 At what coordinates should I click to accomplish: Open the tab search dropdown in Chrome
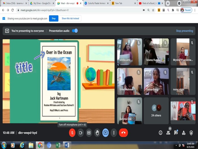[x=179, y=3]
